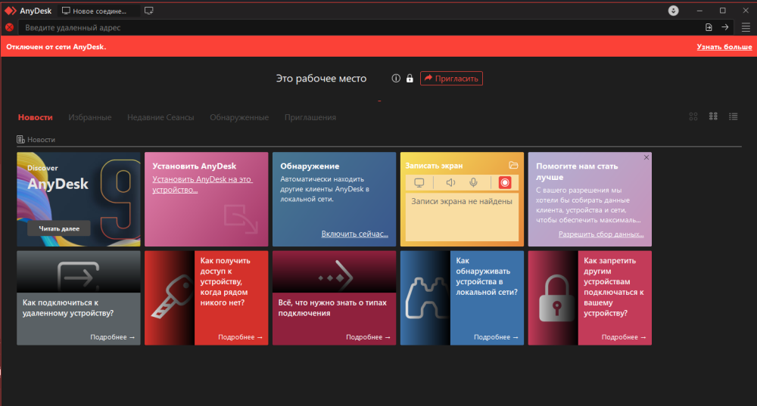
Task: Click the round download/update icon in title bar
Action: [x=673, y=11]
